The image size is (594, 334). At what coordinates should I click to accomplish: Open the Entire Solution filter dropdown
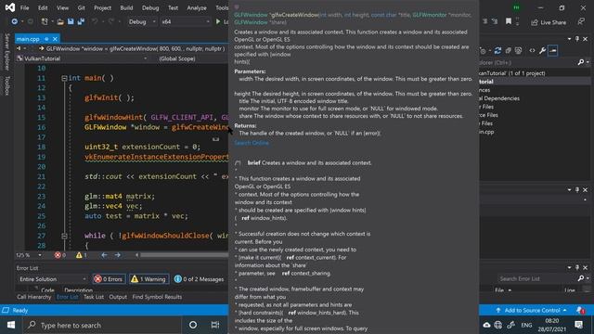click(53, 279)
